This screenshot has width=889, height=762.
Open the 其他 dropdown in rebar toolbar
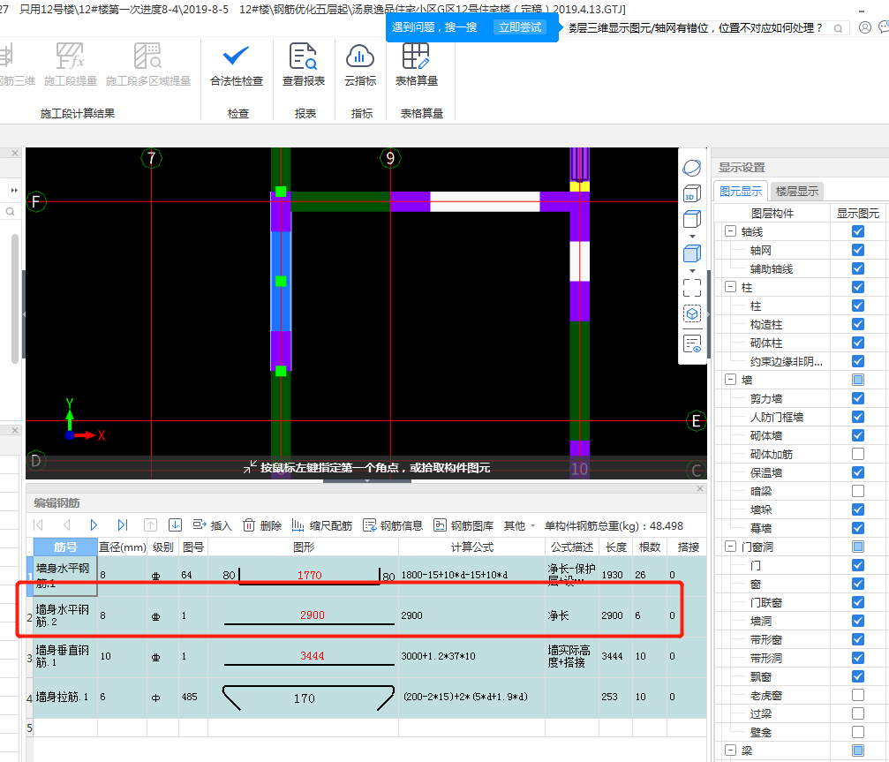click(519, 525)
